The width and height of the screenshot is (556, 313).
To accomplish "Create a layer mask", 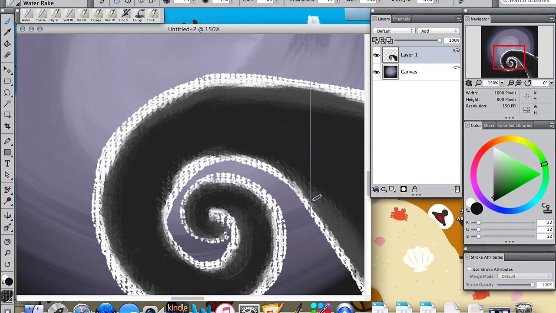I will tap(404, 190).
